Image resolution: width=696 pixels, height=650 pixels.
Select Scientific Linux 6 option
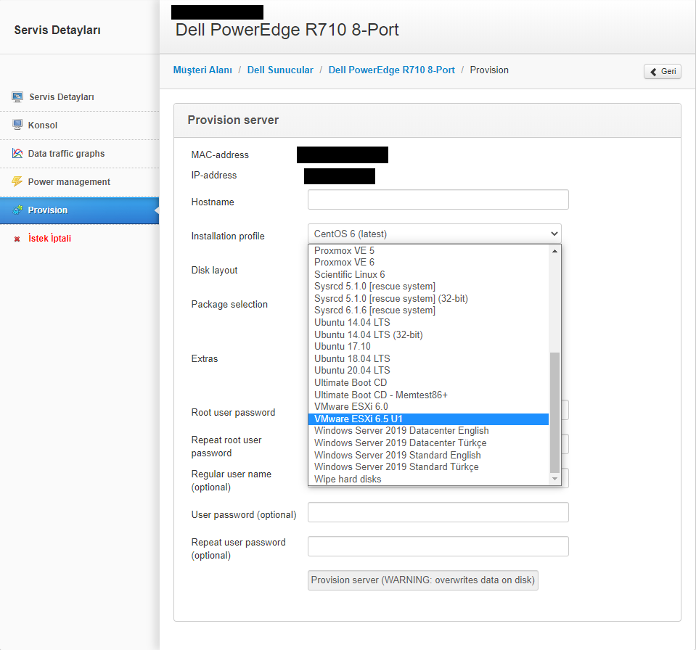point(428,274)
